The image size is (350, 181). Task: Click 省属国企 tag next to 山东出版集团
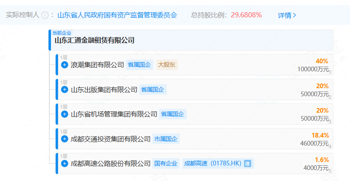[x=153, y=89]
